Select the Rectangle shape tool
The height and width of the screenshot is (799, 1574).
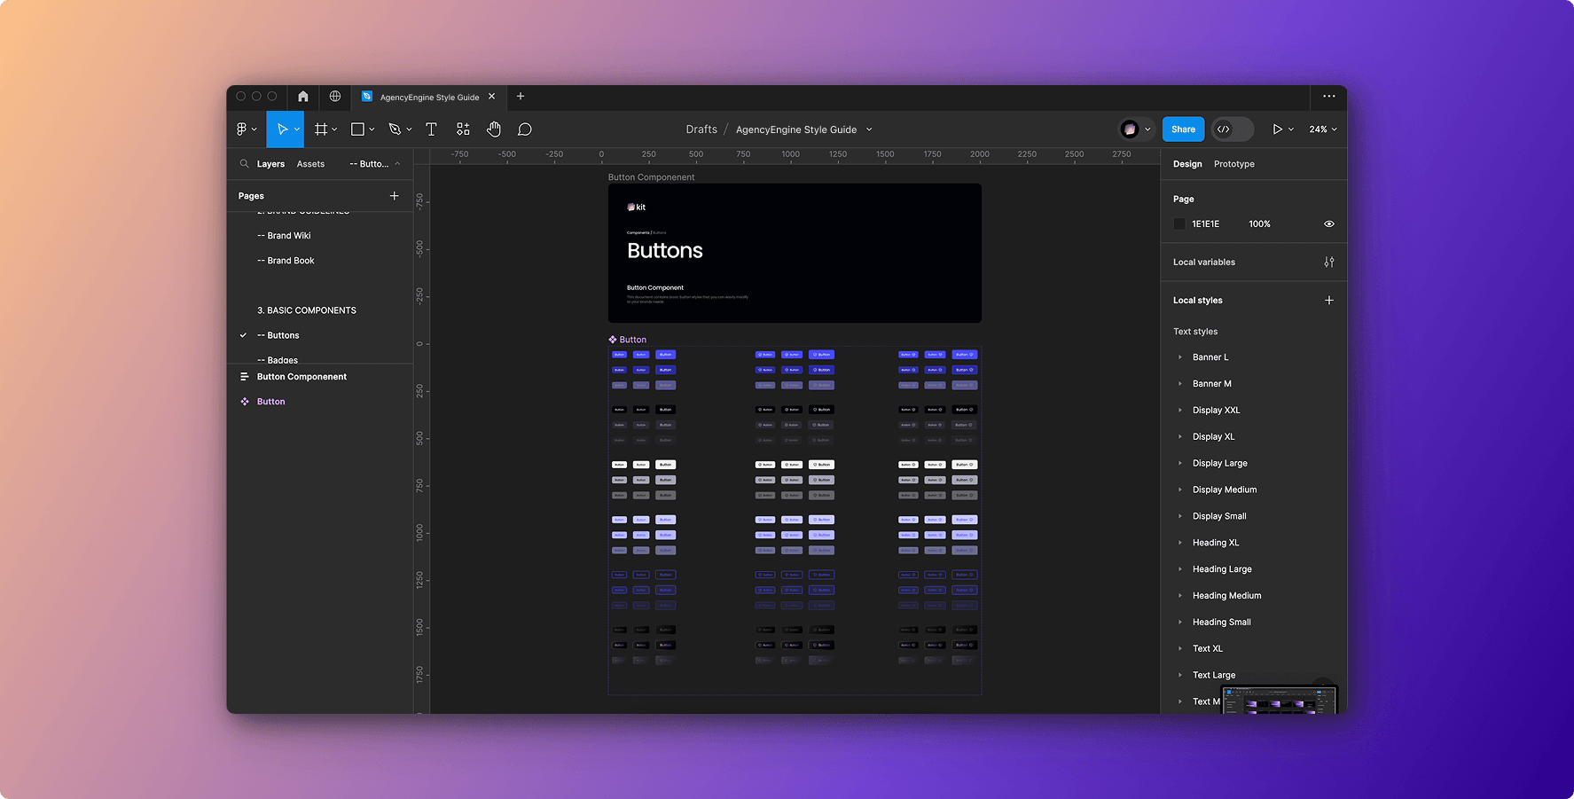pyautogui.click(x=357, y=129)
